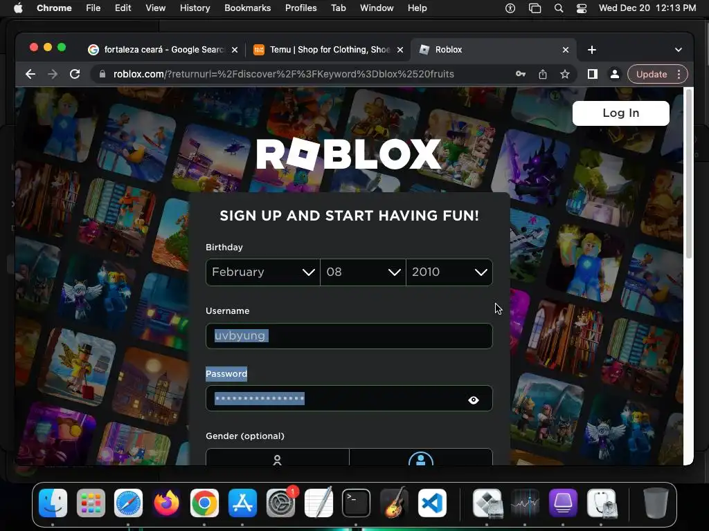709x531 pixels.
Task: Click the Accessibility menu bar icon
Action: pyautogui.click(x=510, y=8)
